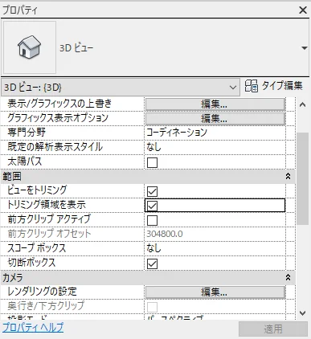Open the type selector dropdown arrow
The width and height of the screenshot is (311, 339).
tap(304, 48)
